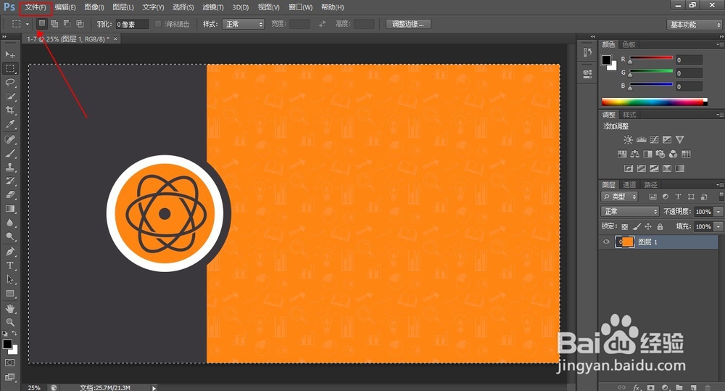725x391 pixels.
Task: Click the color spectrum ramp
Action: (654, 102)
